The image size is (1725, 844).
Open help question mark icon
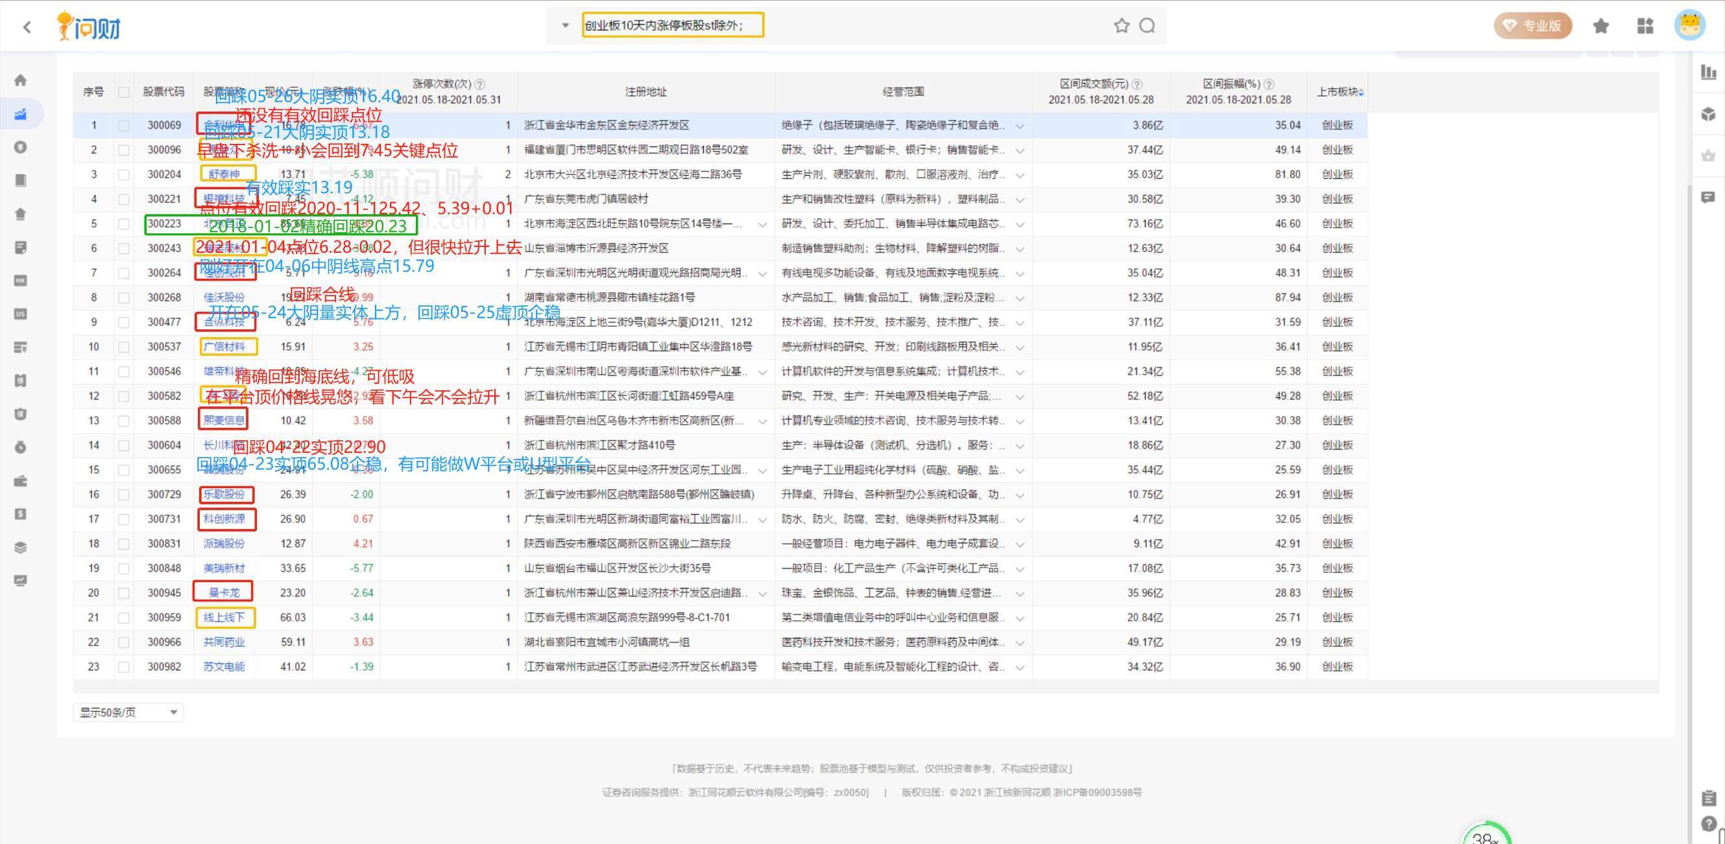click(x=1708, y=824)
